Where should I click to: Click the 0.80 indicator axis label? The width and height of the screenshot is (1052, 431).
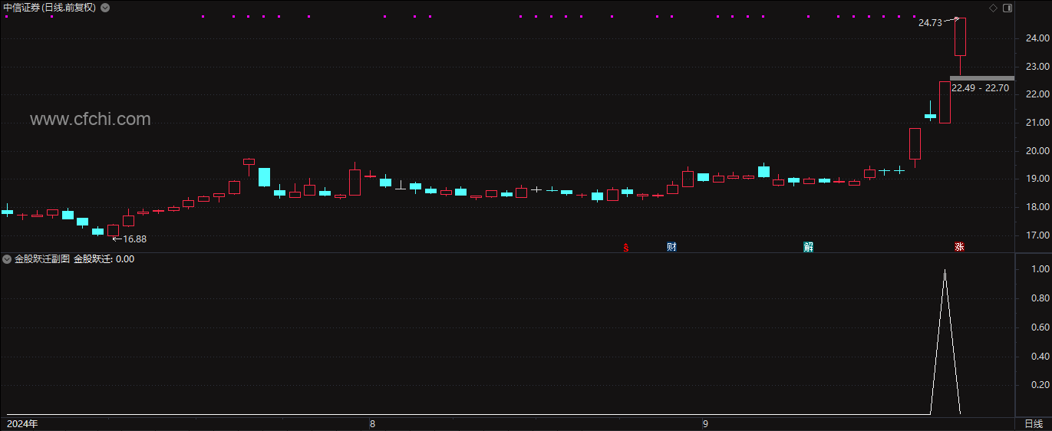coord(1040,298)
